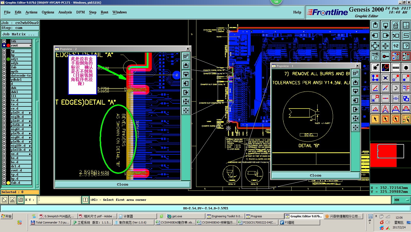Screen dimensions: 411x232
Task: Click the zoom out arrows icon
Action: pos(386,46)
